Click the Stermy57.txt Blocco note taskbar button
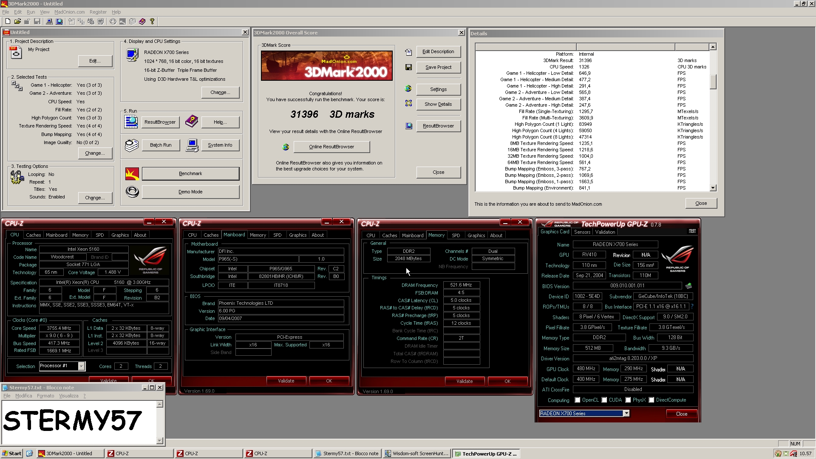The image size is (816, 459). [347, 453]
